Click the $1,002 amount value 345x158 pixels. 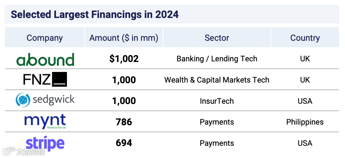click(124, 59)
